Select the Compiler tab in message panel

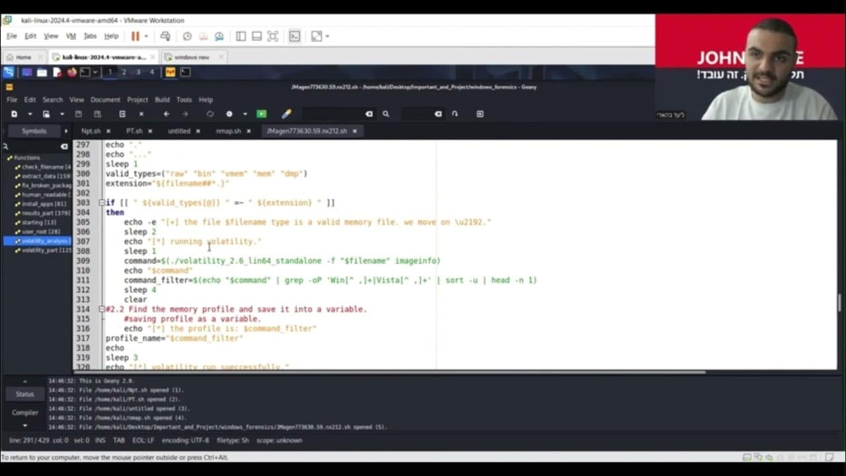[24, 413]
